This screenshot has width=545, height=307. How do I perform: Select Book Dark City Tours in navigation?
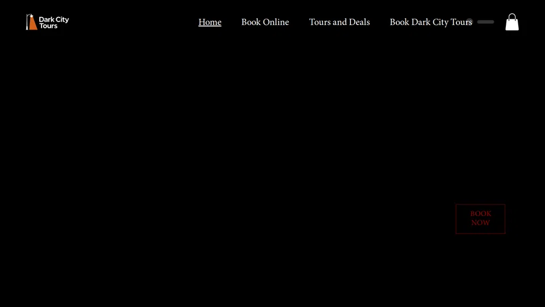point(431,22)
